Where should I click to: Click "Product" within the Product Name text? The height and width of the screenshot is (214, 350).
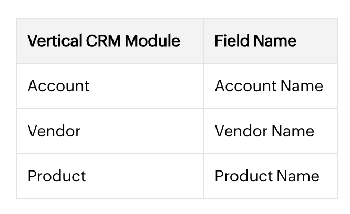pos(244,176)
